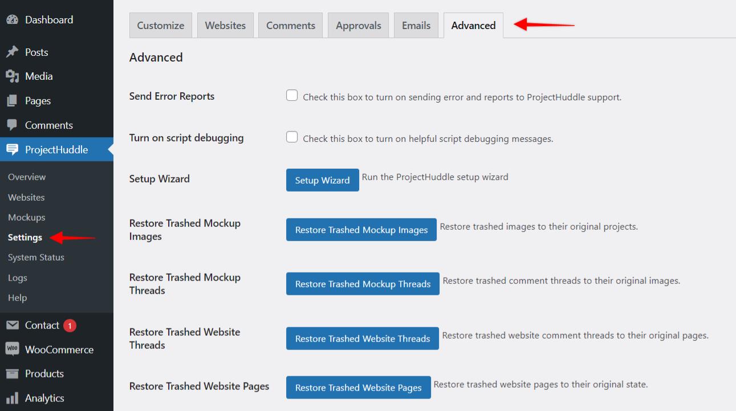Click the Contact envelope icon
The width and height of the screenshot is (736, 411).
tap(12, 325)
